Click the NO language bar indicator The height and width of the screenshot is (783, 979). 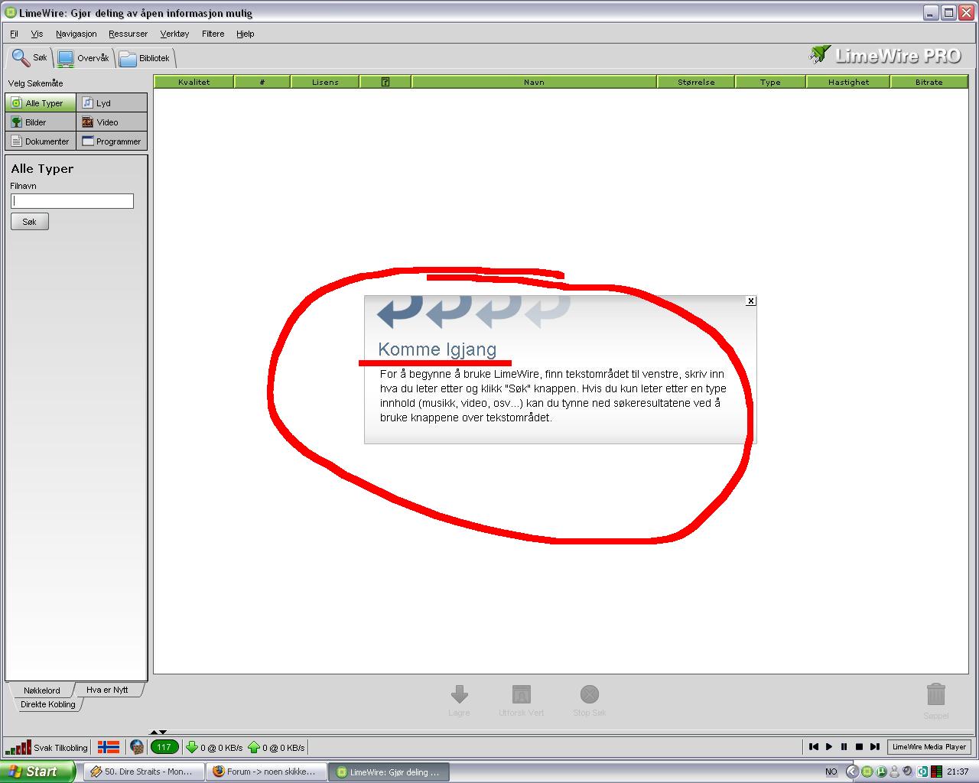831,772
